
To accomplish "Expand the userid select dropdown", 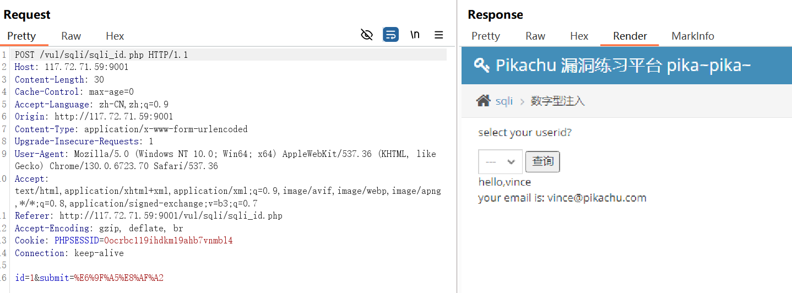I will click(x=500, y=162).
